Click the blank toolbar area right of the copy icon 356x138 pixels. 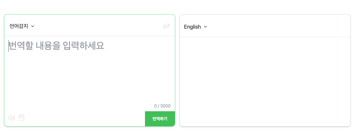click(x=84, y=118)
